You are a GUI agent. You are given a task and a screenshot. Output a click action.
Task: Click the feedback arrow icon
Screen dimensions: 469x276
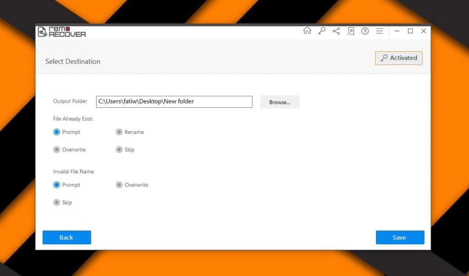tap(351, 31)
